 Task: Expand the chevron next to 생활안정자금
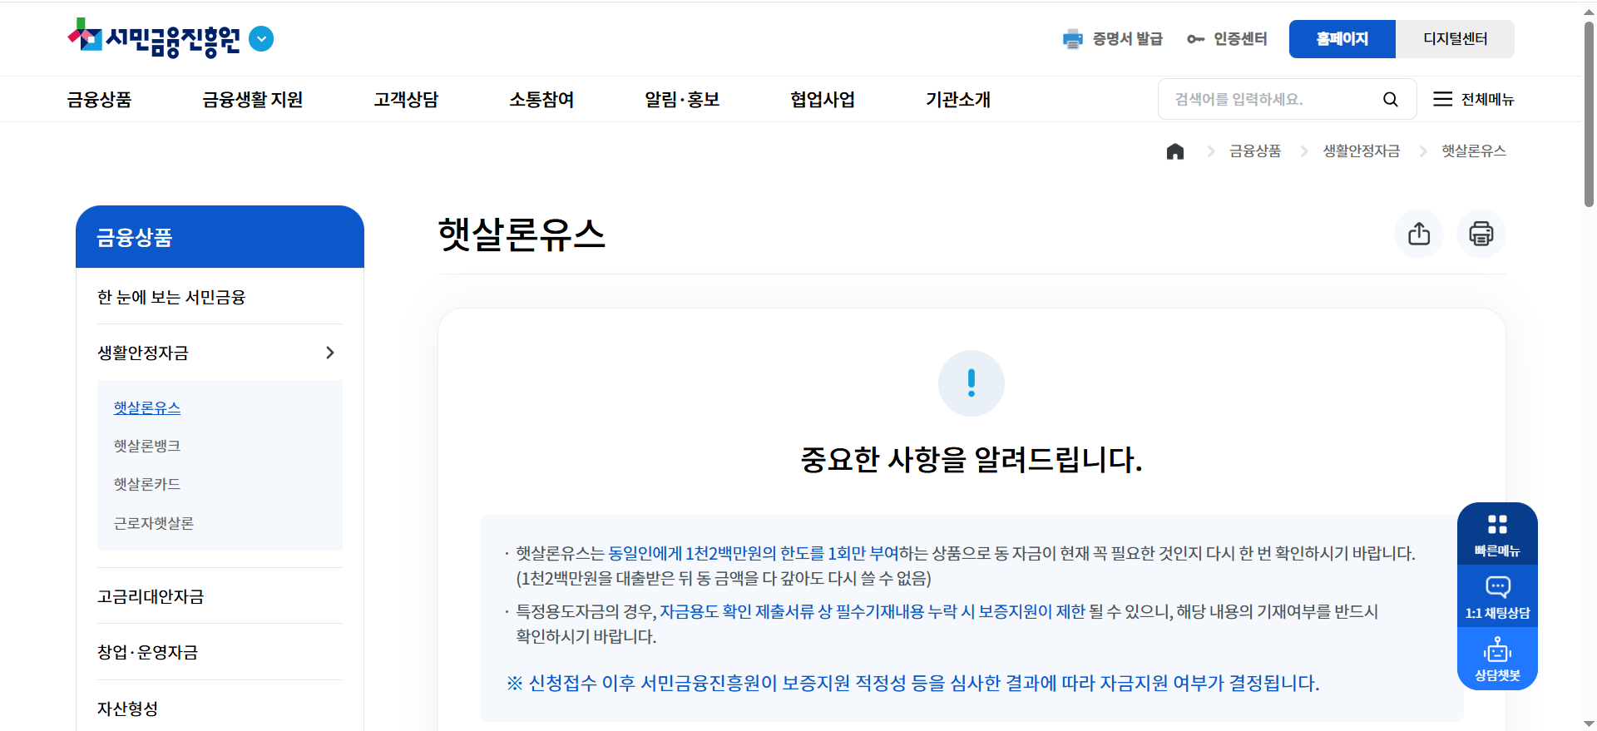330,353
